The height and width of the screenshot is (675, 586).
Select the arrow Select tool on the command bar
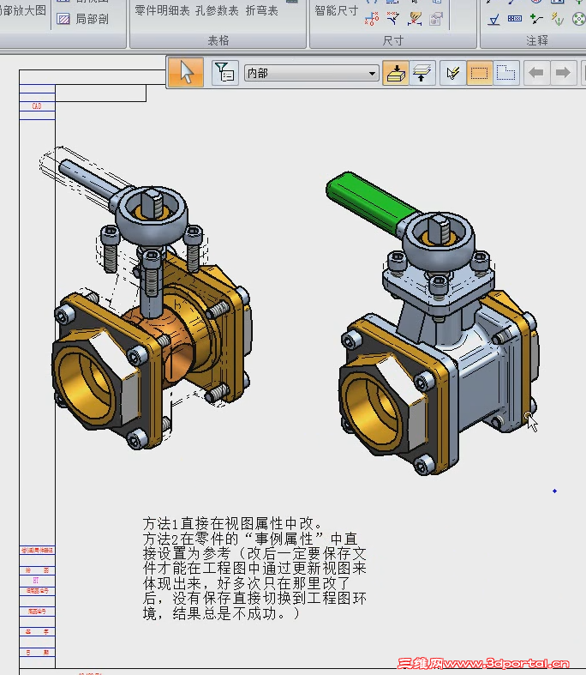(185, 72)
